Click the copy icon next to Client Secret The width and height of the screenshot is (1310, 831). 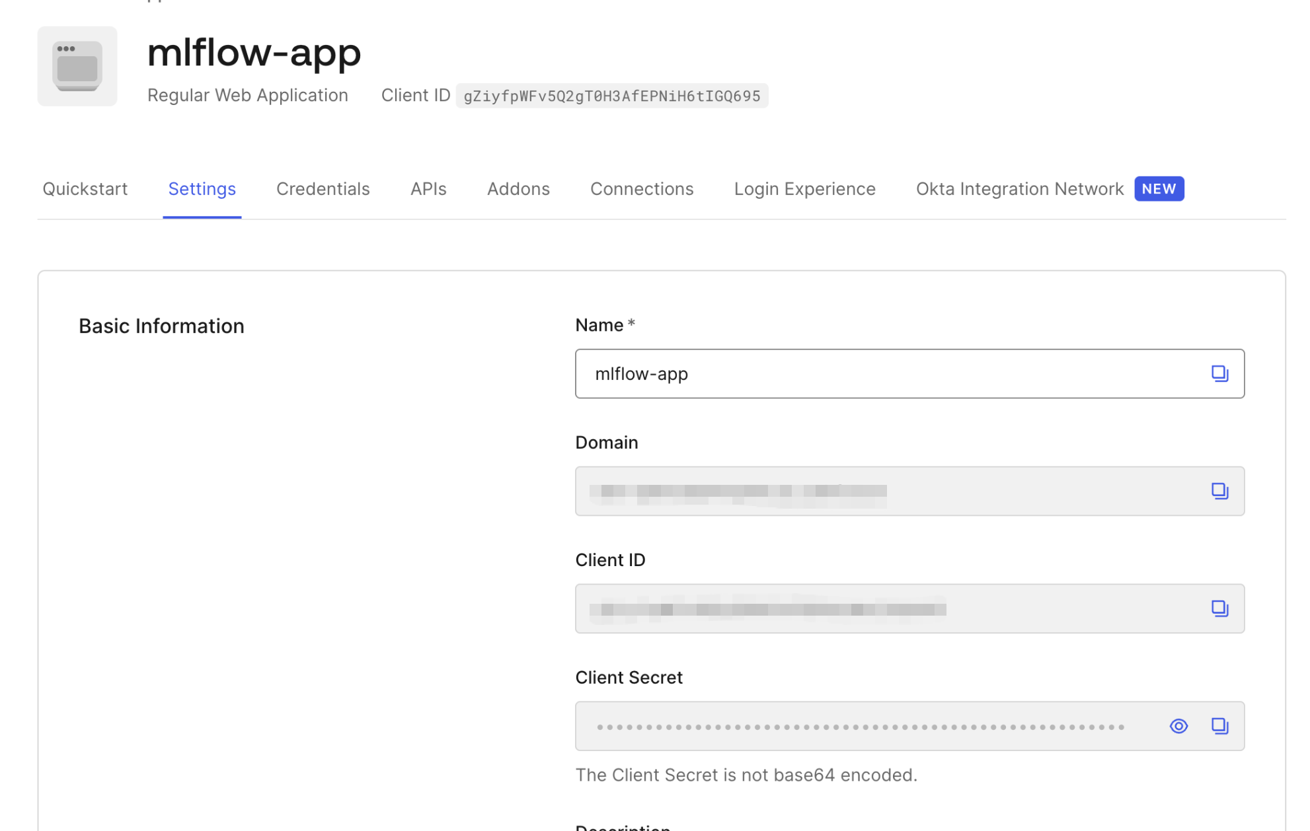tap(1221, 726)
